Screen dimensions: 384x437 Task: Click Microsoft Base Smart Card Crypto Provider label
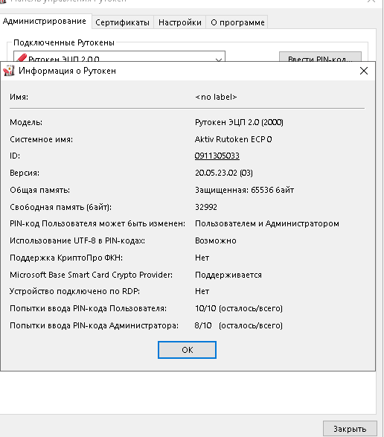tap(91, 275)
